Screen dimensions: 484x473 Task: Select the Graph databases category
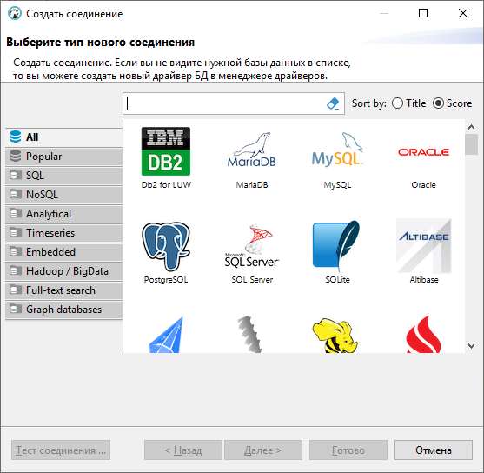[x=64, y=310]
